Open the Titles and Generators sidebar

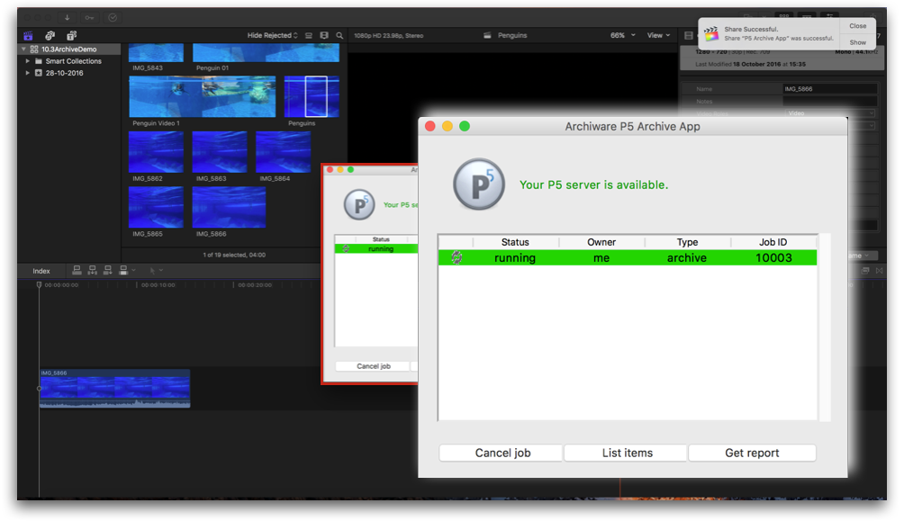click(71, 36)
